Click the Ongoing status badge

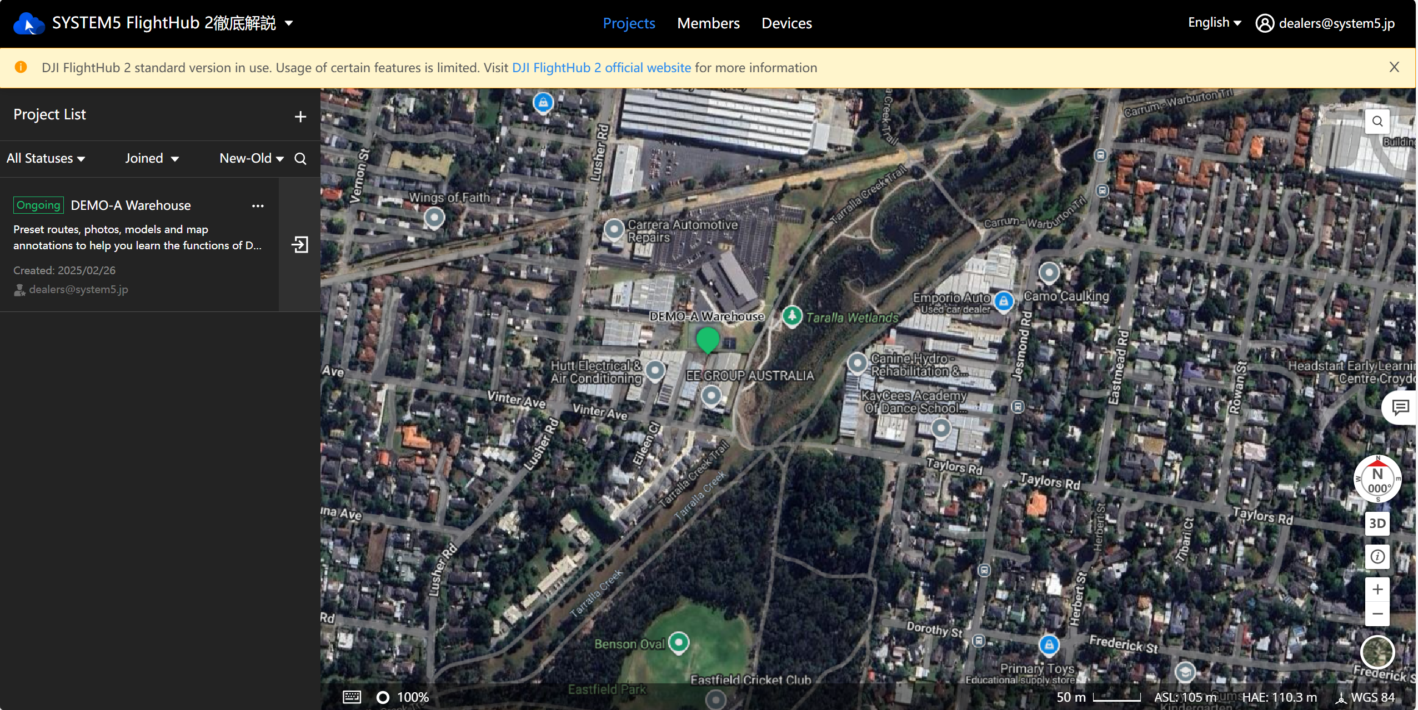[38, 205]
